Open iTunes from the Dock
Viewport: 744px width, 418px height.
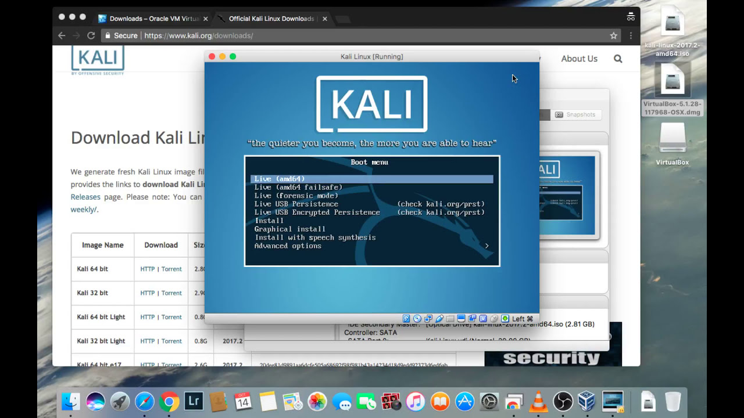416,401
